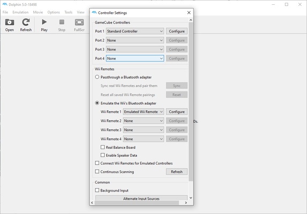Click the dialog's scroll up arrow
Screen dimensions: 307x214
(x=191, y=20)
